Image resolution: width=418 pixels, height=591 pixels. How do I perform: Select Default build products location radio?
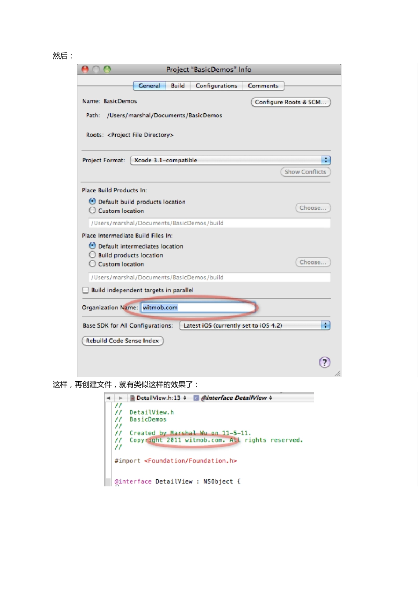[92, 201]
